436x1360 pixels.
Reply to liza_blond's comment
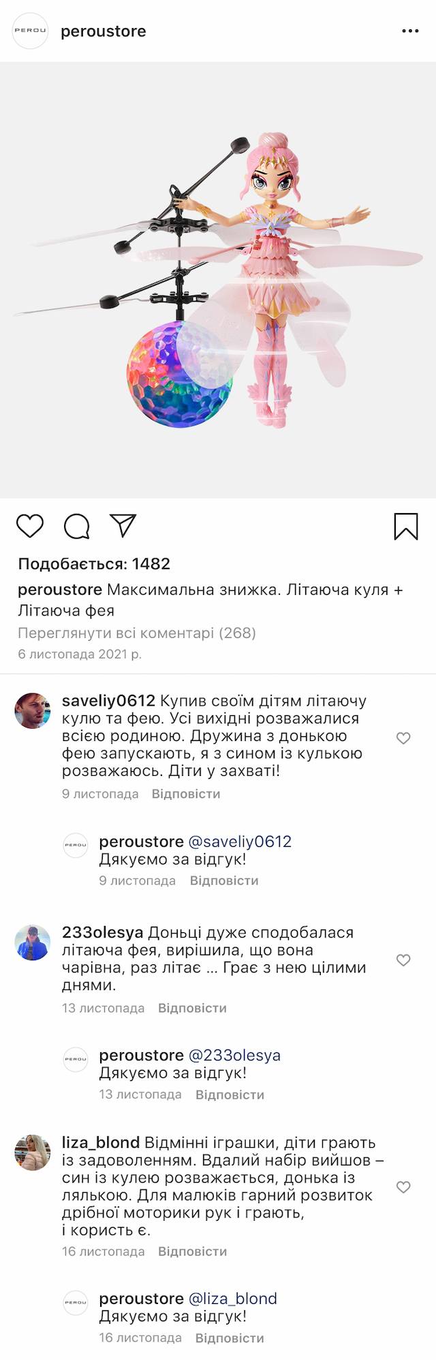192,1252
